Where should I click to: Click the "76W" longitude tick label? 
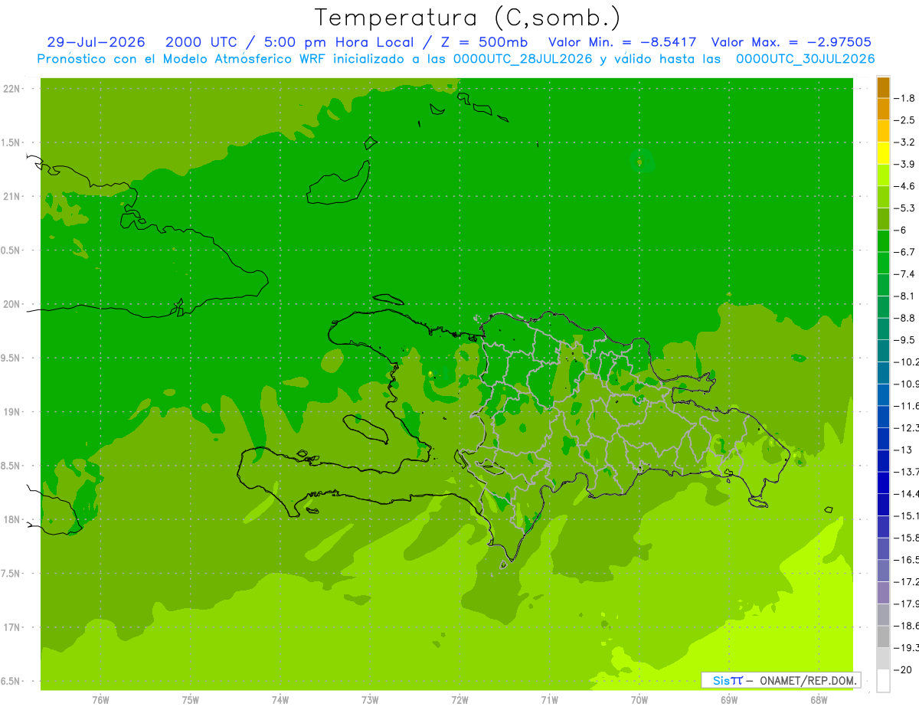coord(100,699)
